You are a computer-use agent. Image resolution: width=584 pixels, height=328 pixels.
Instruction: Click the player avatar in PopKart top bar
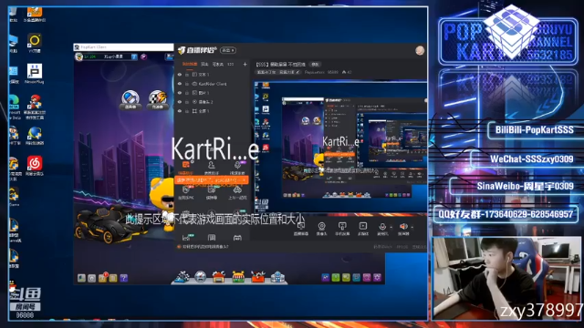pos(78,56)
